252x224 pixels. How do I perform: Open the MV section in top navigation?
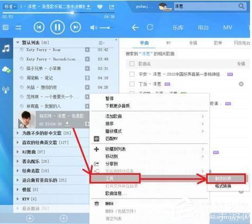click(x=228, y=27)
